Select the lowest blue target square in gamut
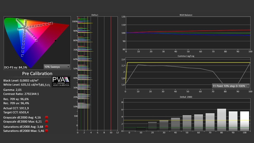254x143 pixels. tap(22, 55)
